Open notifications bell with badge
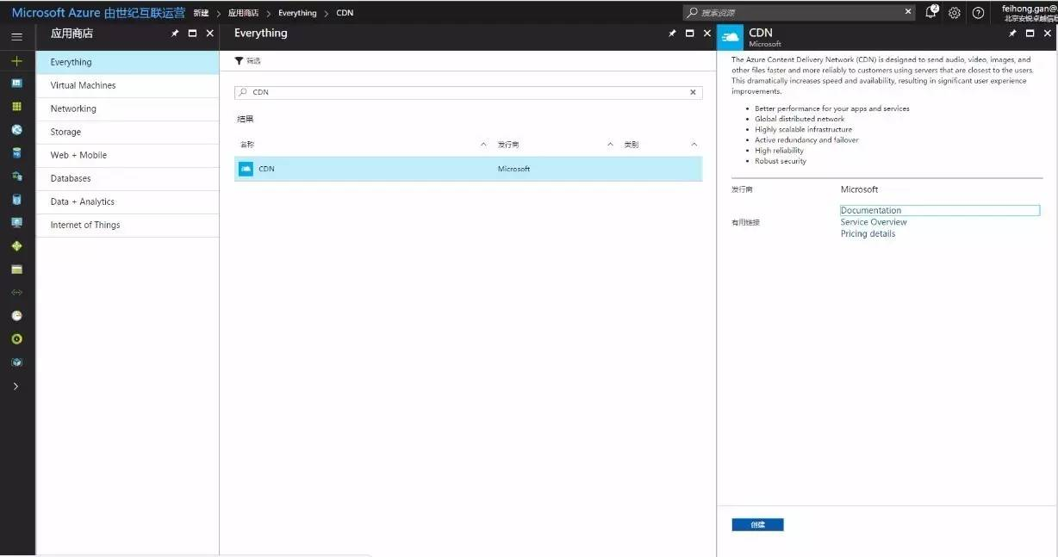This screenshot has width=1058, height=557. click(x=931, y=12)
